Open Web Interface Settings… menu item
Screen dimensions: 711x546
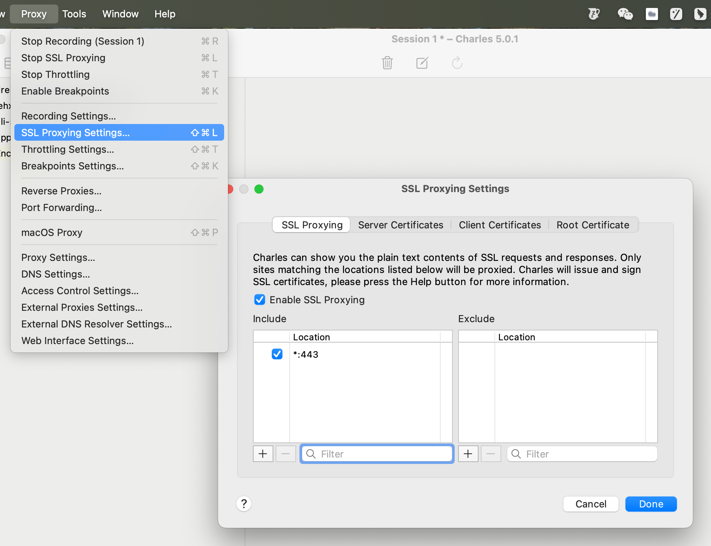point(119,341)
